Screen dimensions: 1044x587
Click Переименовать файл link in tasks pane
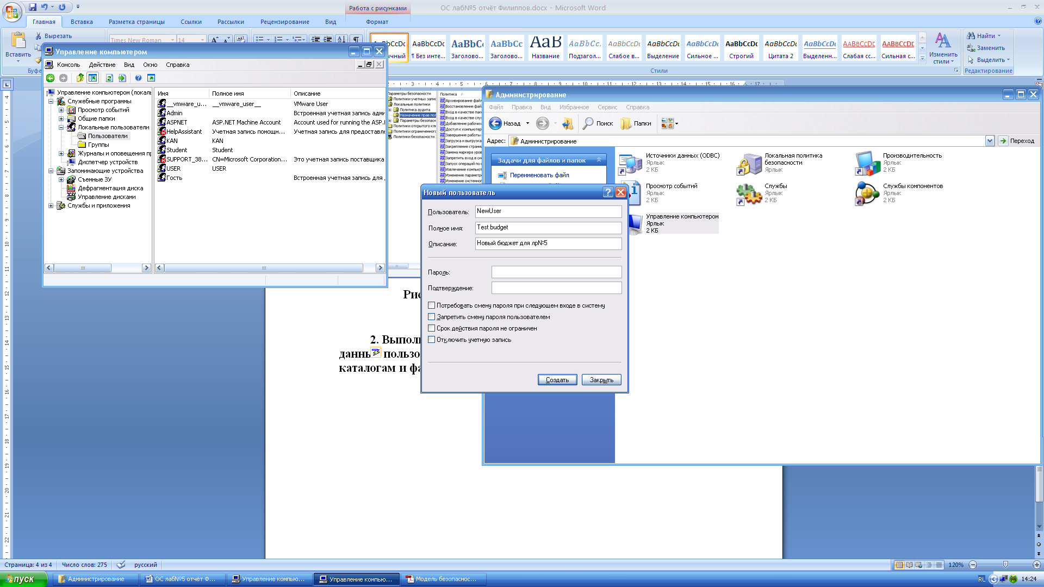(x=539, y=175)
